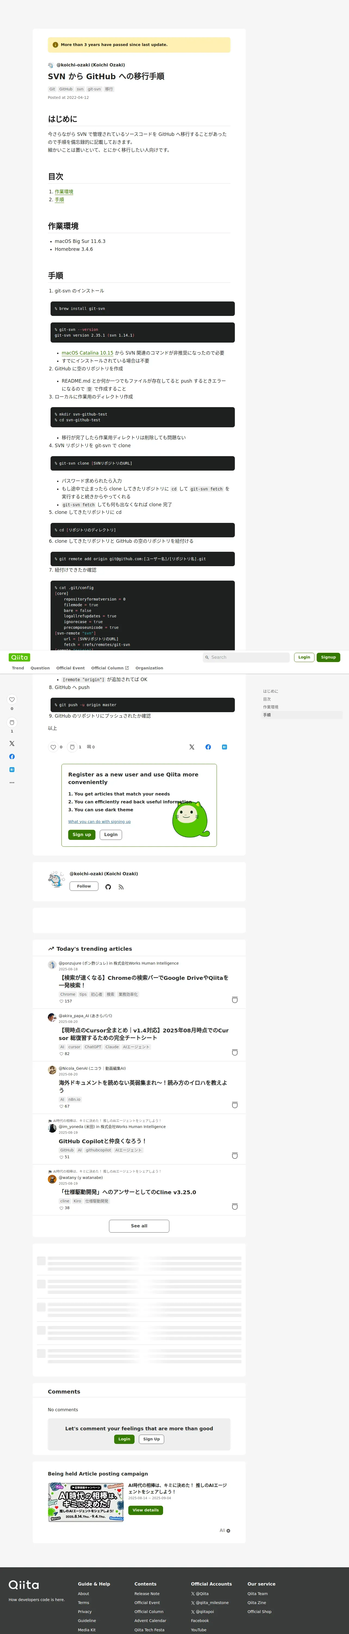The width and height of the screenshot is (349, 1634).
Task: Click @koichi-ozaki author name at top
Action: (x=91, y=65)
